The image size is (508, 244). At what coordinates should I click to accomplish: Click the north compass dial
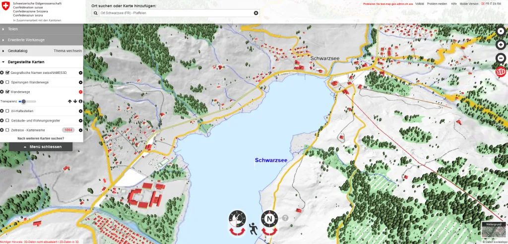(x=269, y=218)
